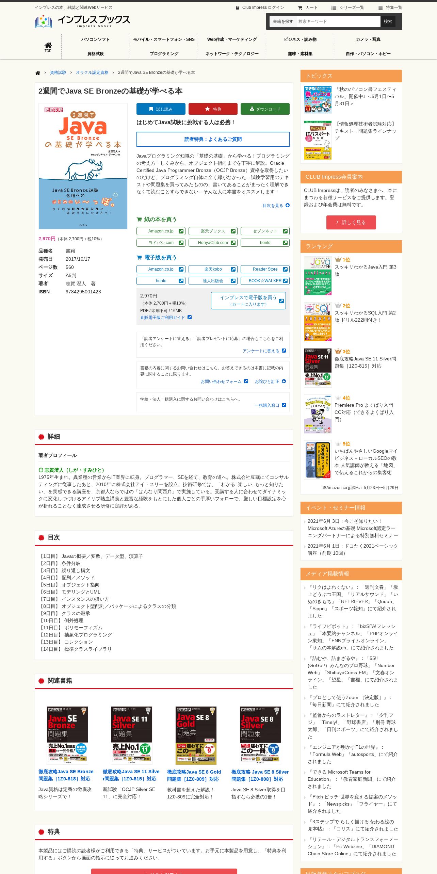The width and height of the screenshot is (437, 874).
Task: Open オラクル認定資格 breadcrumb link
Action: [92, 73]
